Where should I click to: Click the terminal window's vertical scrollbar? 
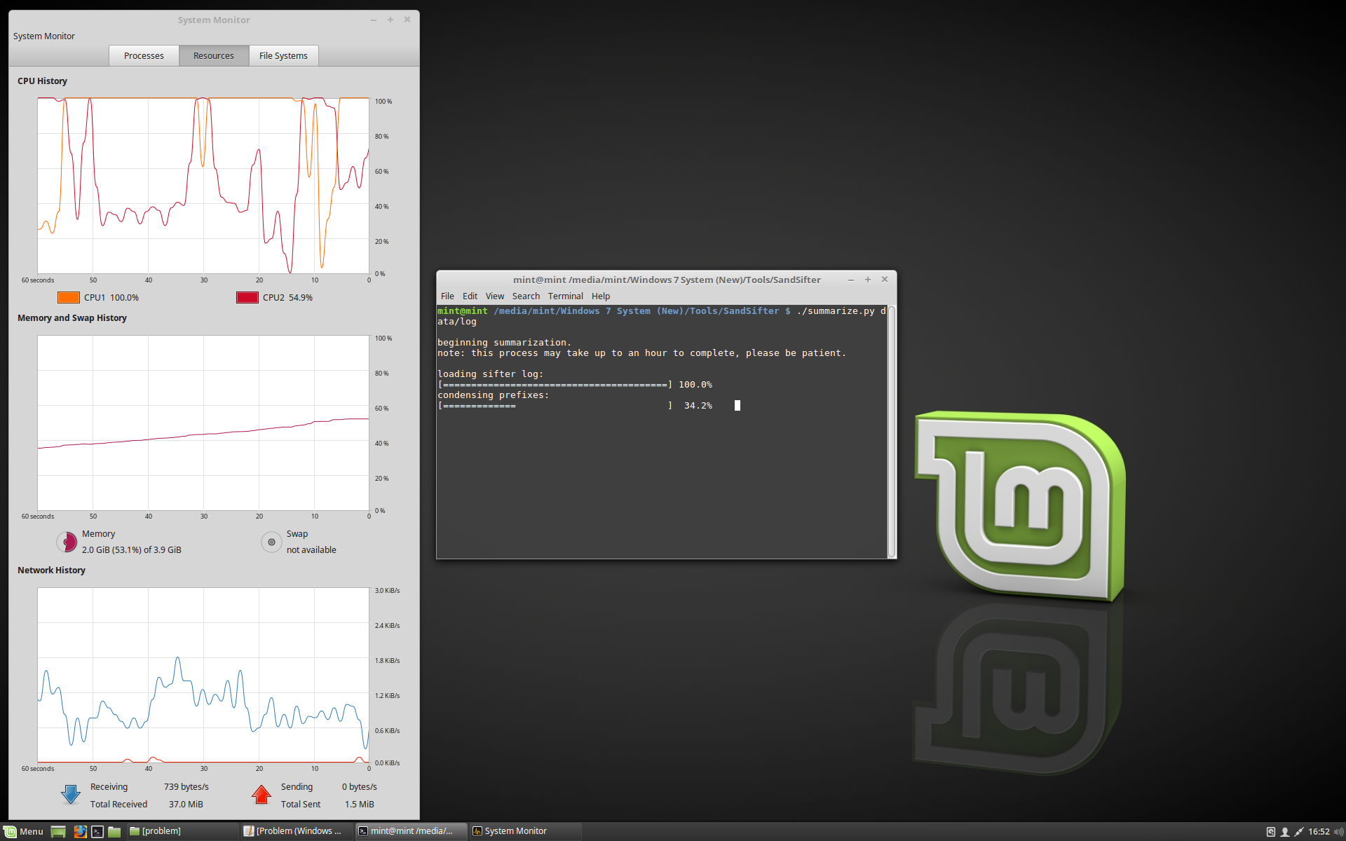point(892,431)
